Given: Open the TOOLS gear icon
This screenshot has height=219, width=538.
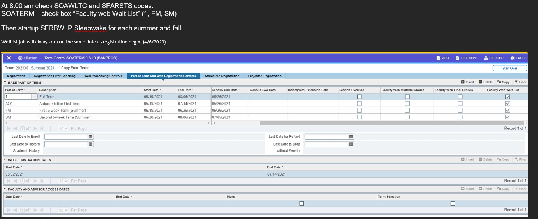Looking at the screenshot, I should click(513, 58).
